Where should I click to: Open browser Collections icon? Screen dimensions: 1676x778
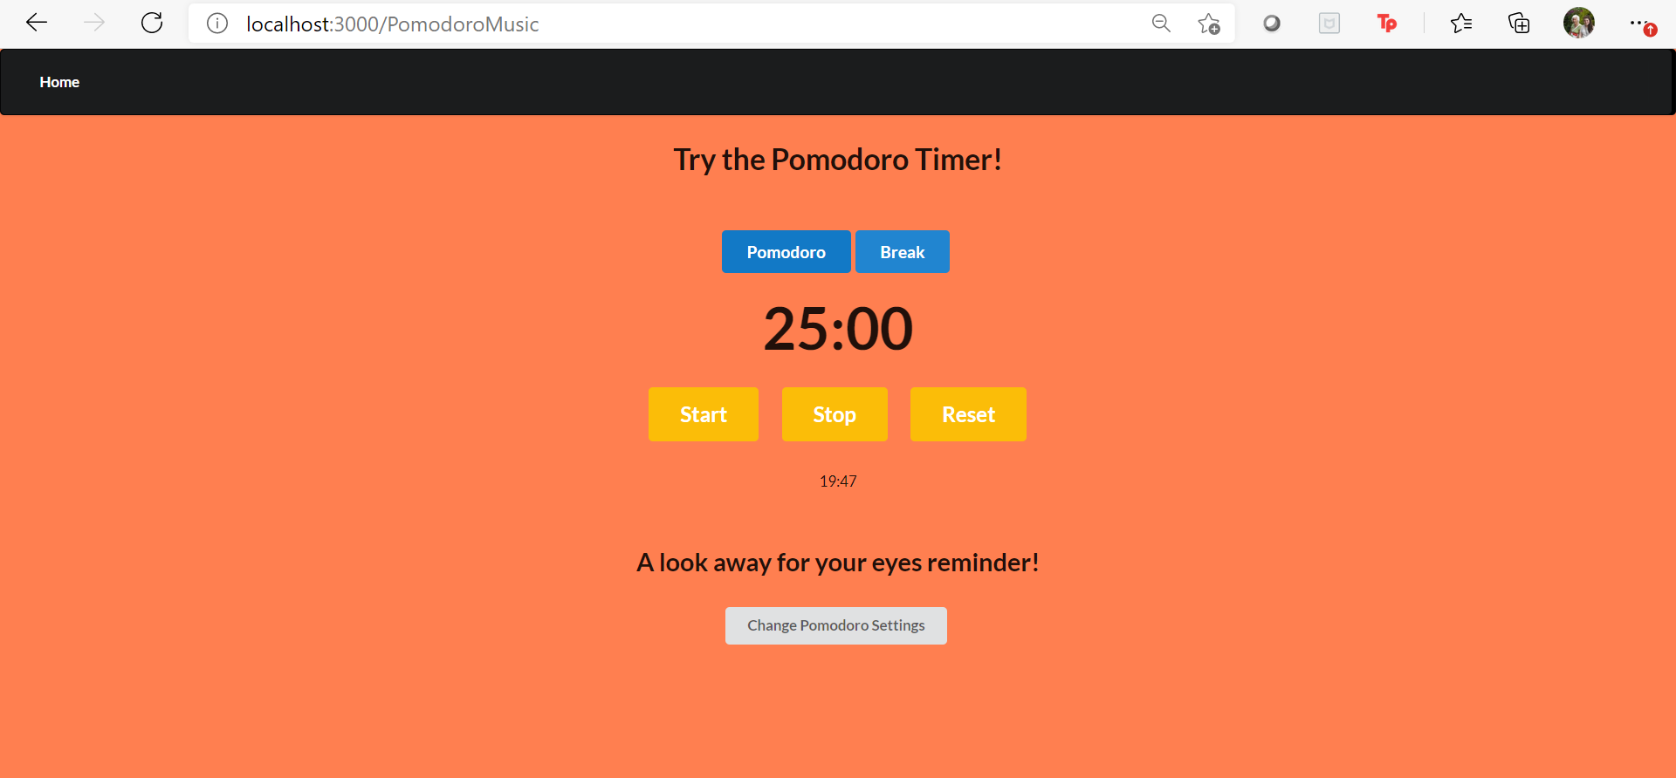tap(1519, 24)
